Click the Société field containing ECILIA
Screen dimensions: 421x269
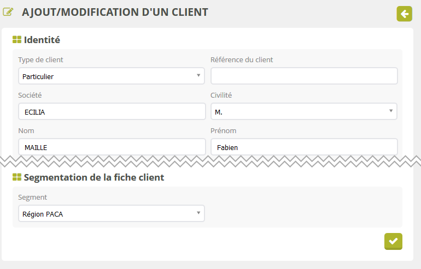point(112,111)
